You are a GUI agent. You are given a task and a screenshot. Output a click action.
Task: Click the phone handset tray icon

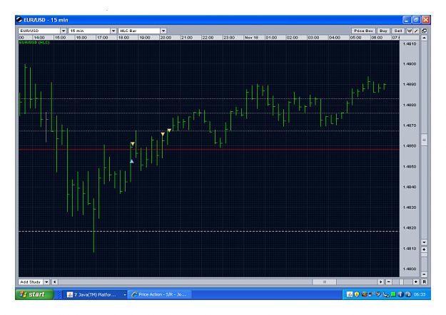386,294
